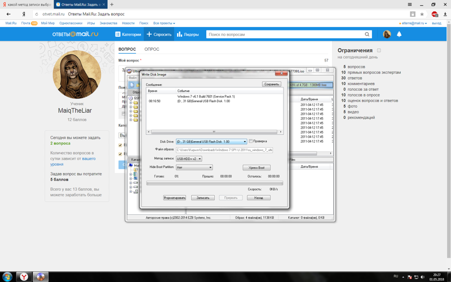
Task: Open Лидеры in the blue header
Action: [188, 34]
